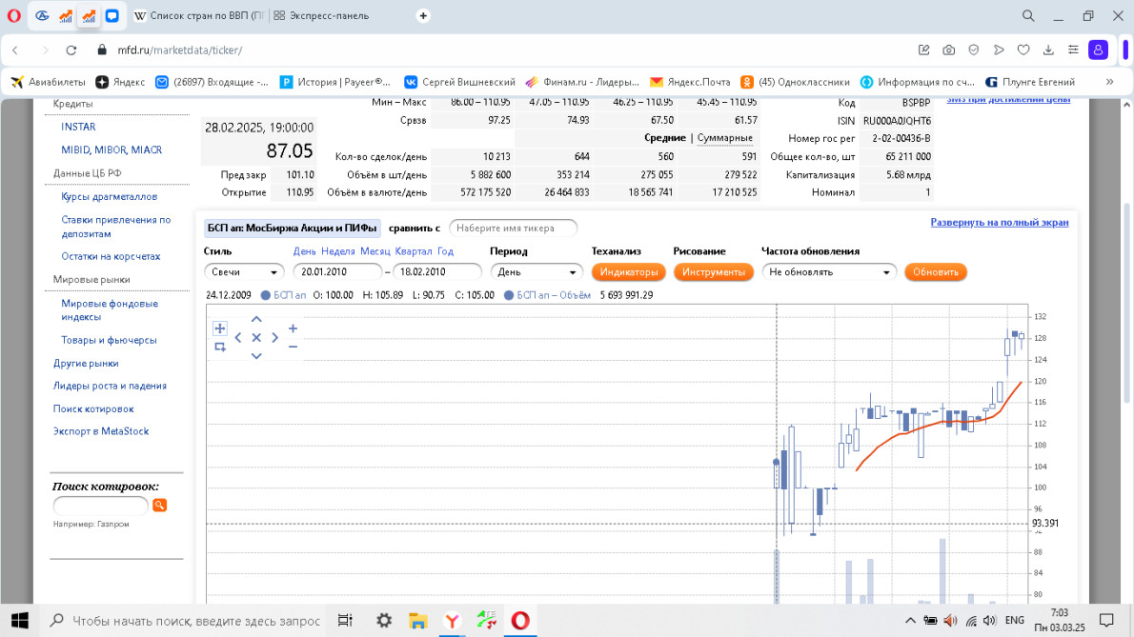This screenshot has width=1134, height=637.
Task: Toggle the БСП ап – Объём series marker
Action: click(510, 295)
